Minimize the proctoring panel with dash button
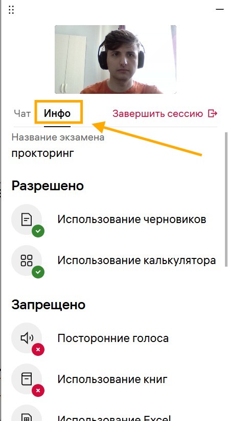 [220, 9]
